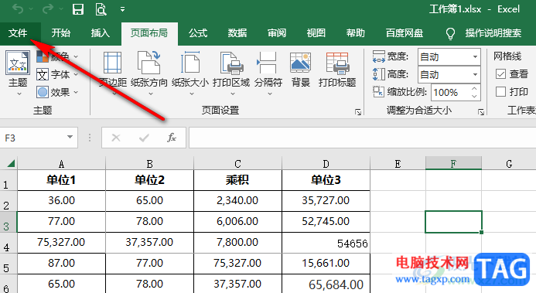Viewport: 536px width, 293px height.
Task: Open the 字体 theme fonts dropdown
Action: tap(57, 74)
